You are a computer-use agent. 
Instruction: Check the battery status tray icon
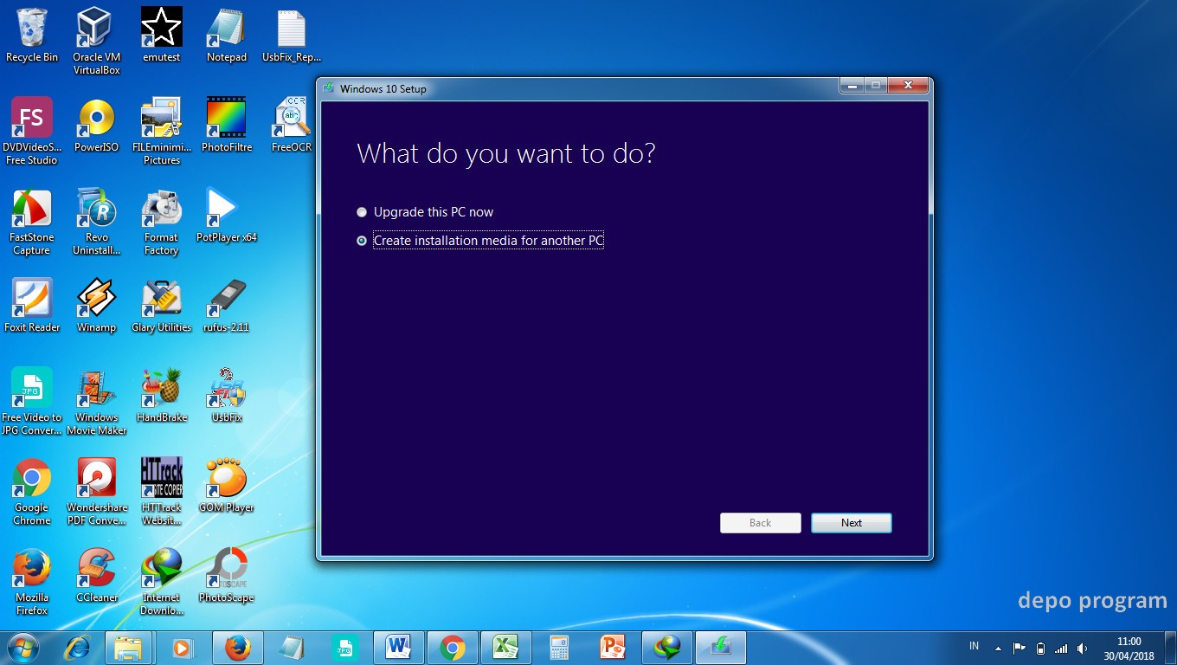(x=1040, y=648)
